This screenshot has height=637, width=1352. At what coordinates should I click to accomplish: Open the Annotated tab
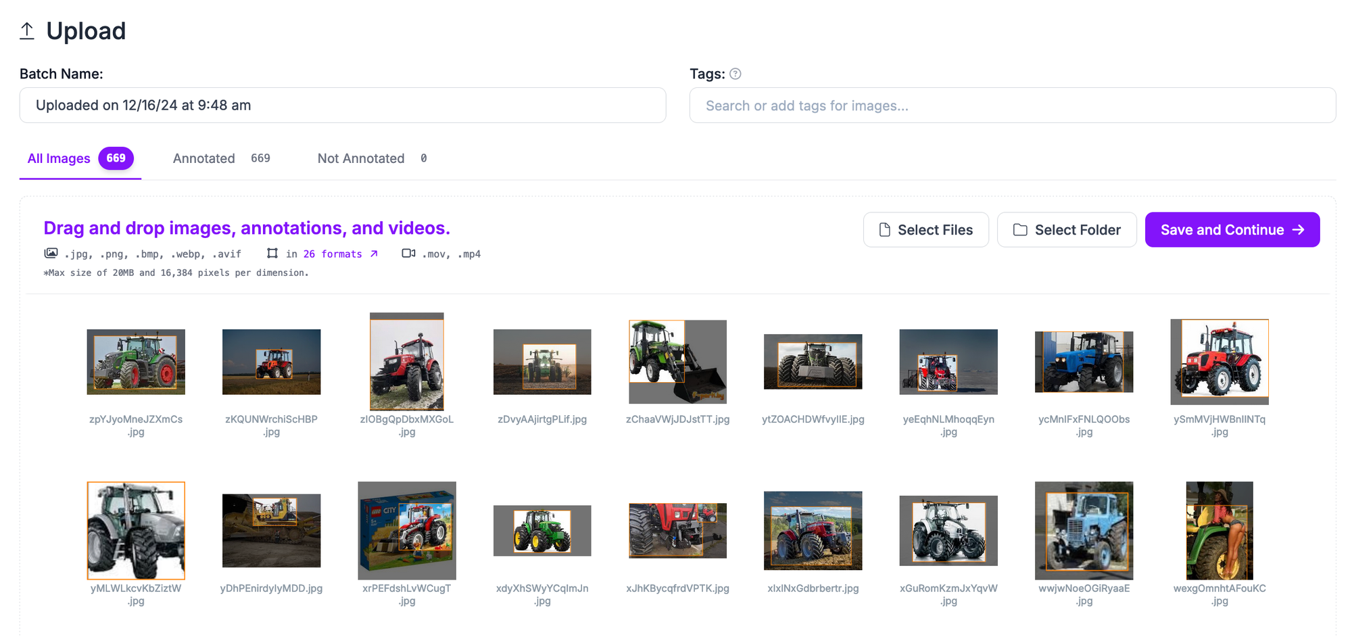coord(221,158)
